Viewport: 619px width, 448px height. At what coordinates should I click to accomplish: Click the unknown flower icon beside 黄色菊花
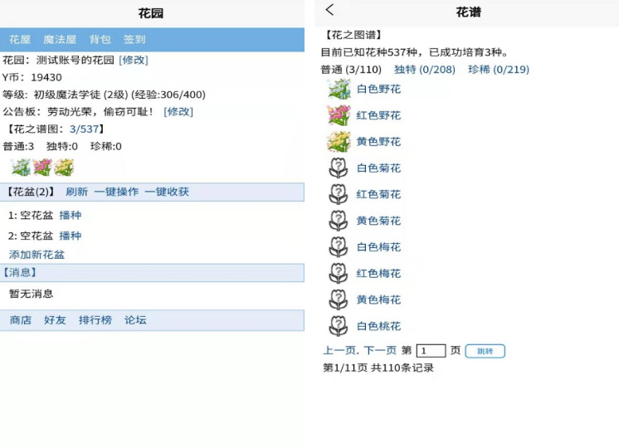point(339,221)
